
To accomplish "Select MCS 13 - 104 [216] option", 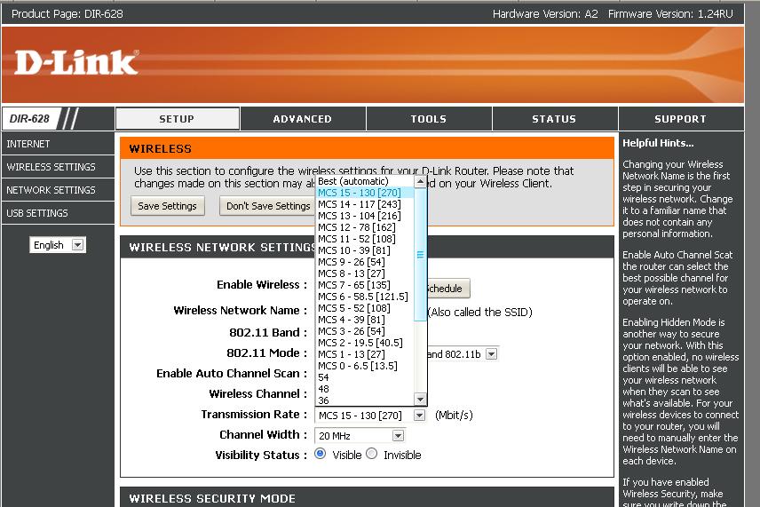I will 365,216.
